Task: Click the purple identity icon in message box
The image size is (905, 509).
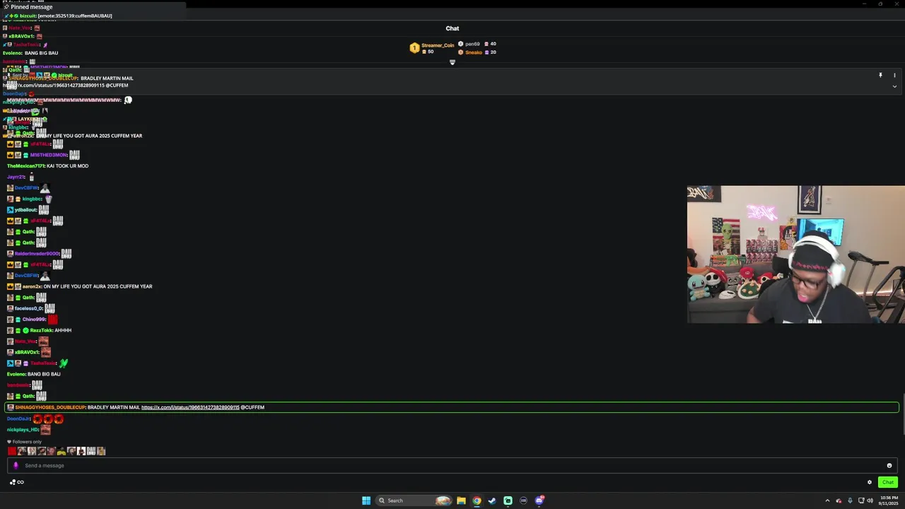Action: tap(16, 465)
